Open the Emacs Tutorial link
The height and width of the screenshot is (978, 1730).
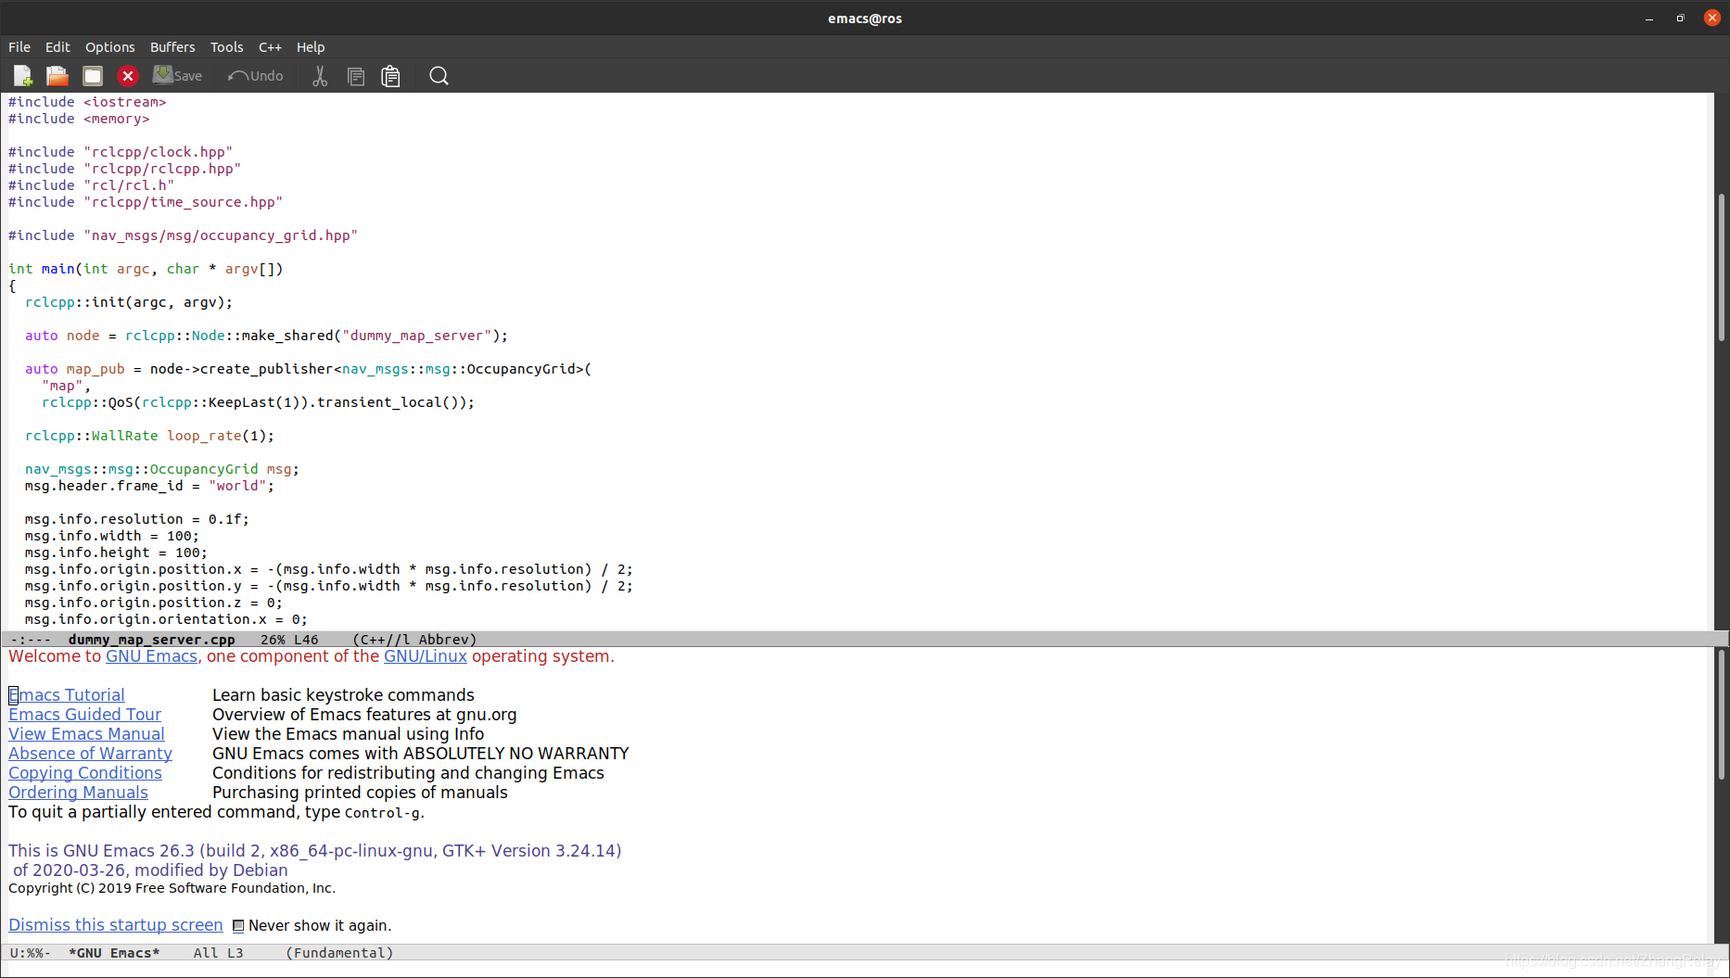[67, 695]
